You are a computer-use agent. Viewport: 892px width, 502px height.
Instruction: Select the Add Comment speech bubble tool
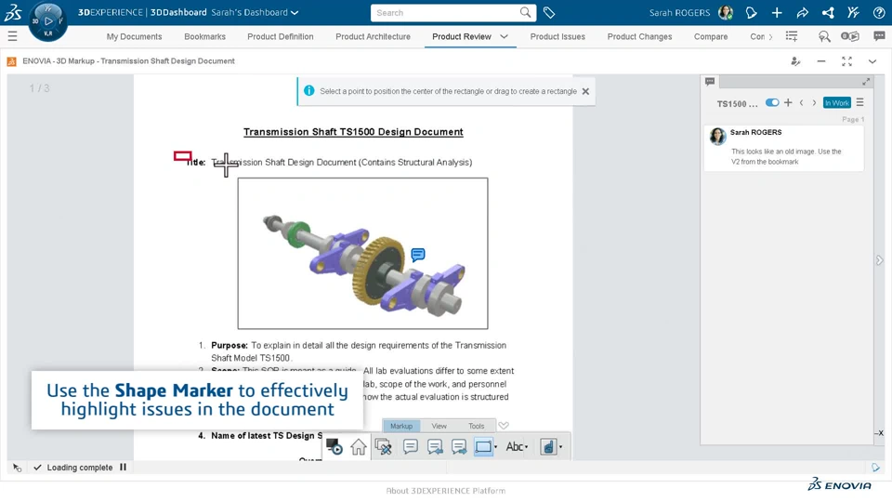point(410,447)
